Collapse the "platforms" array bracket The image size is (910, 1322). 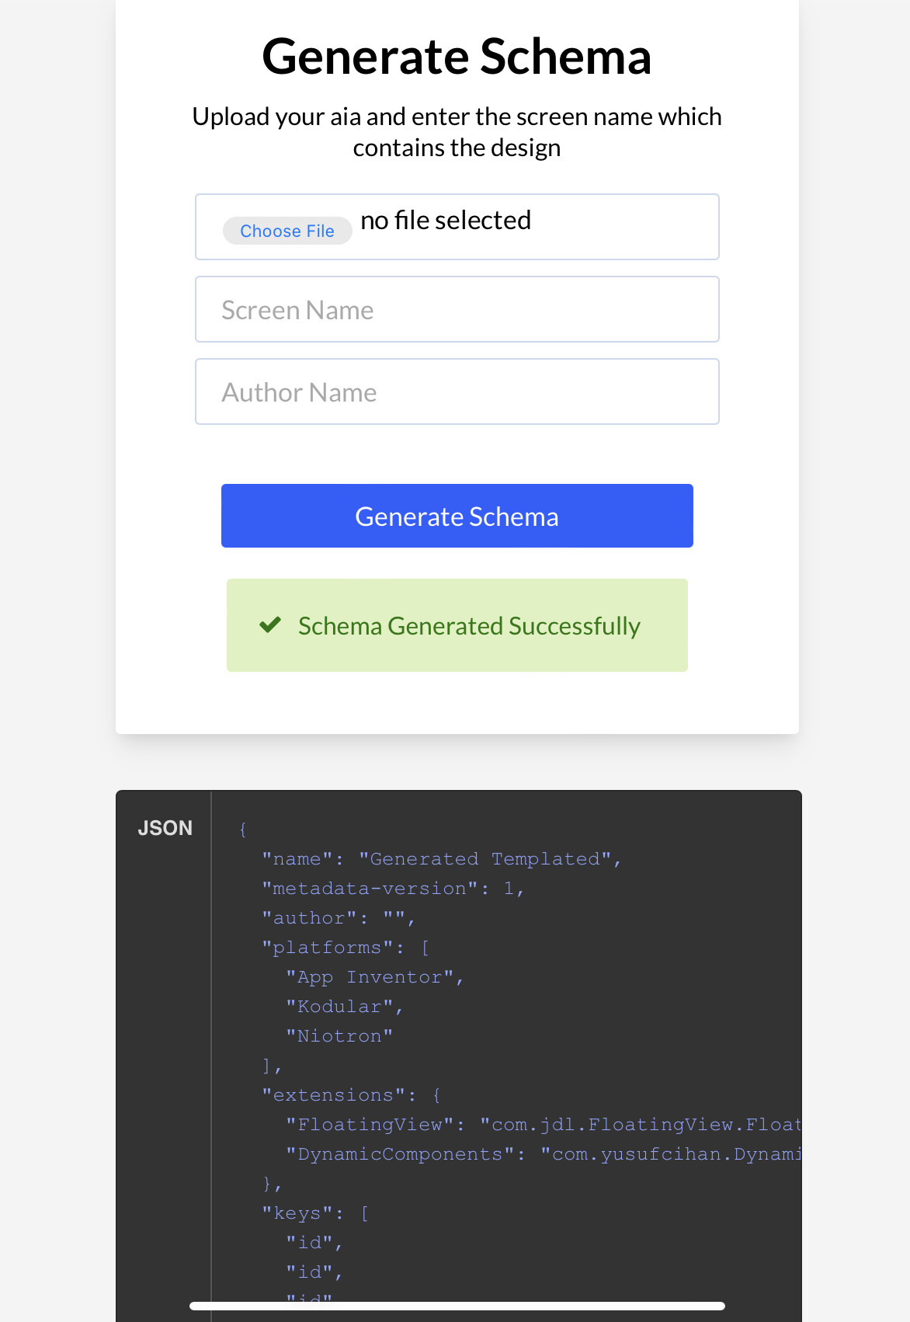click(x=425, y=948)
